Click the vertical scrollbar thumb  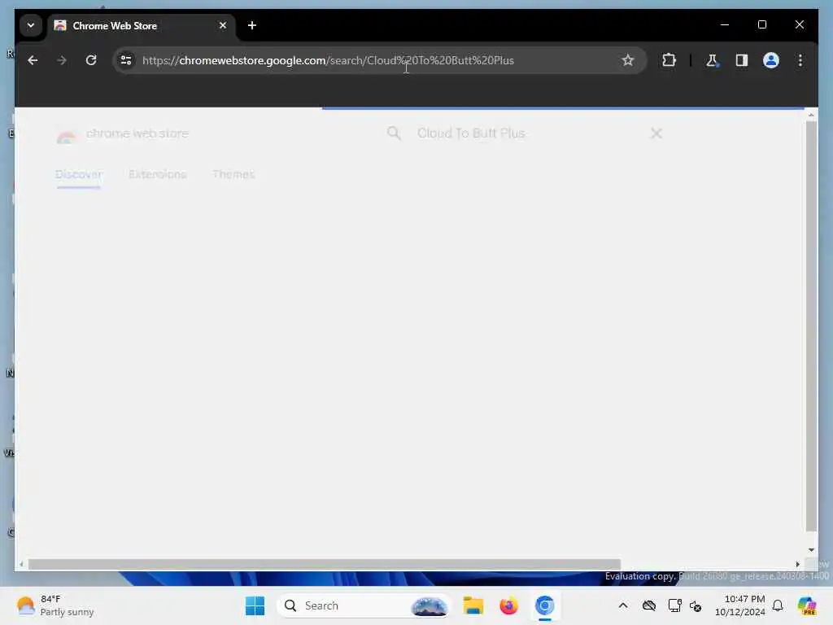811,326
